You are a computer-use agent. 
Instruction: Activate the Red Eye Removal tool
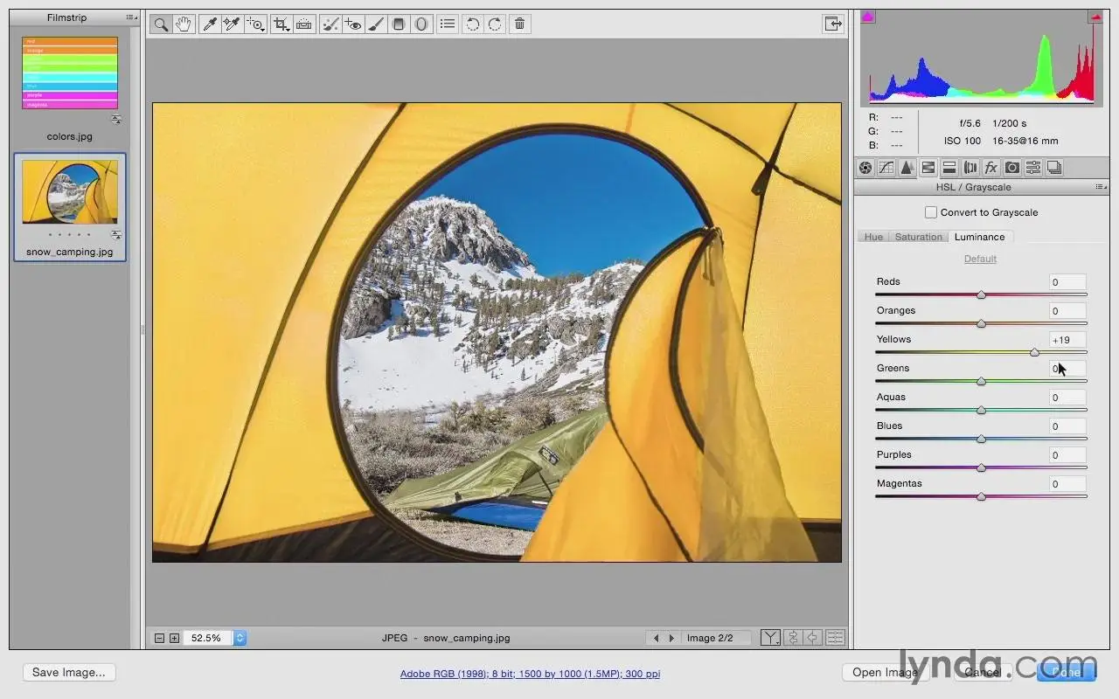click(353, 24)
